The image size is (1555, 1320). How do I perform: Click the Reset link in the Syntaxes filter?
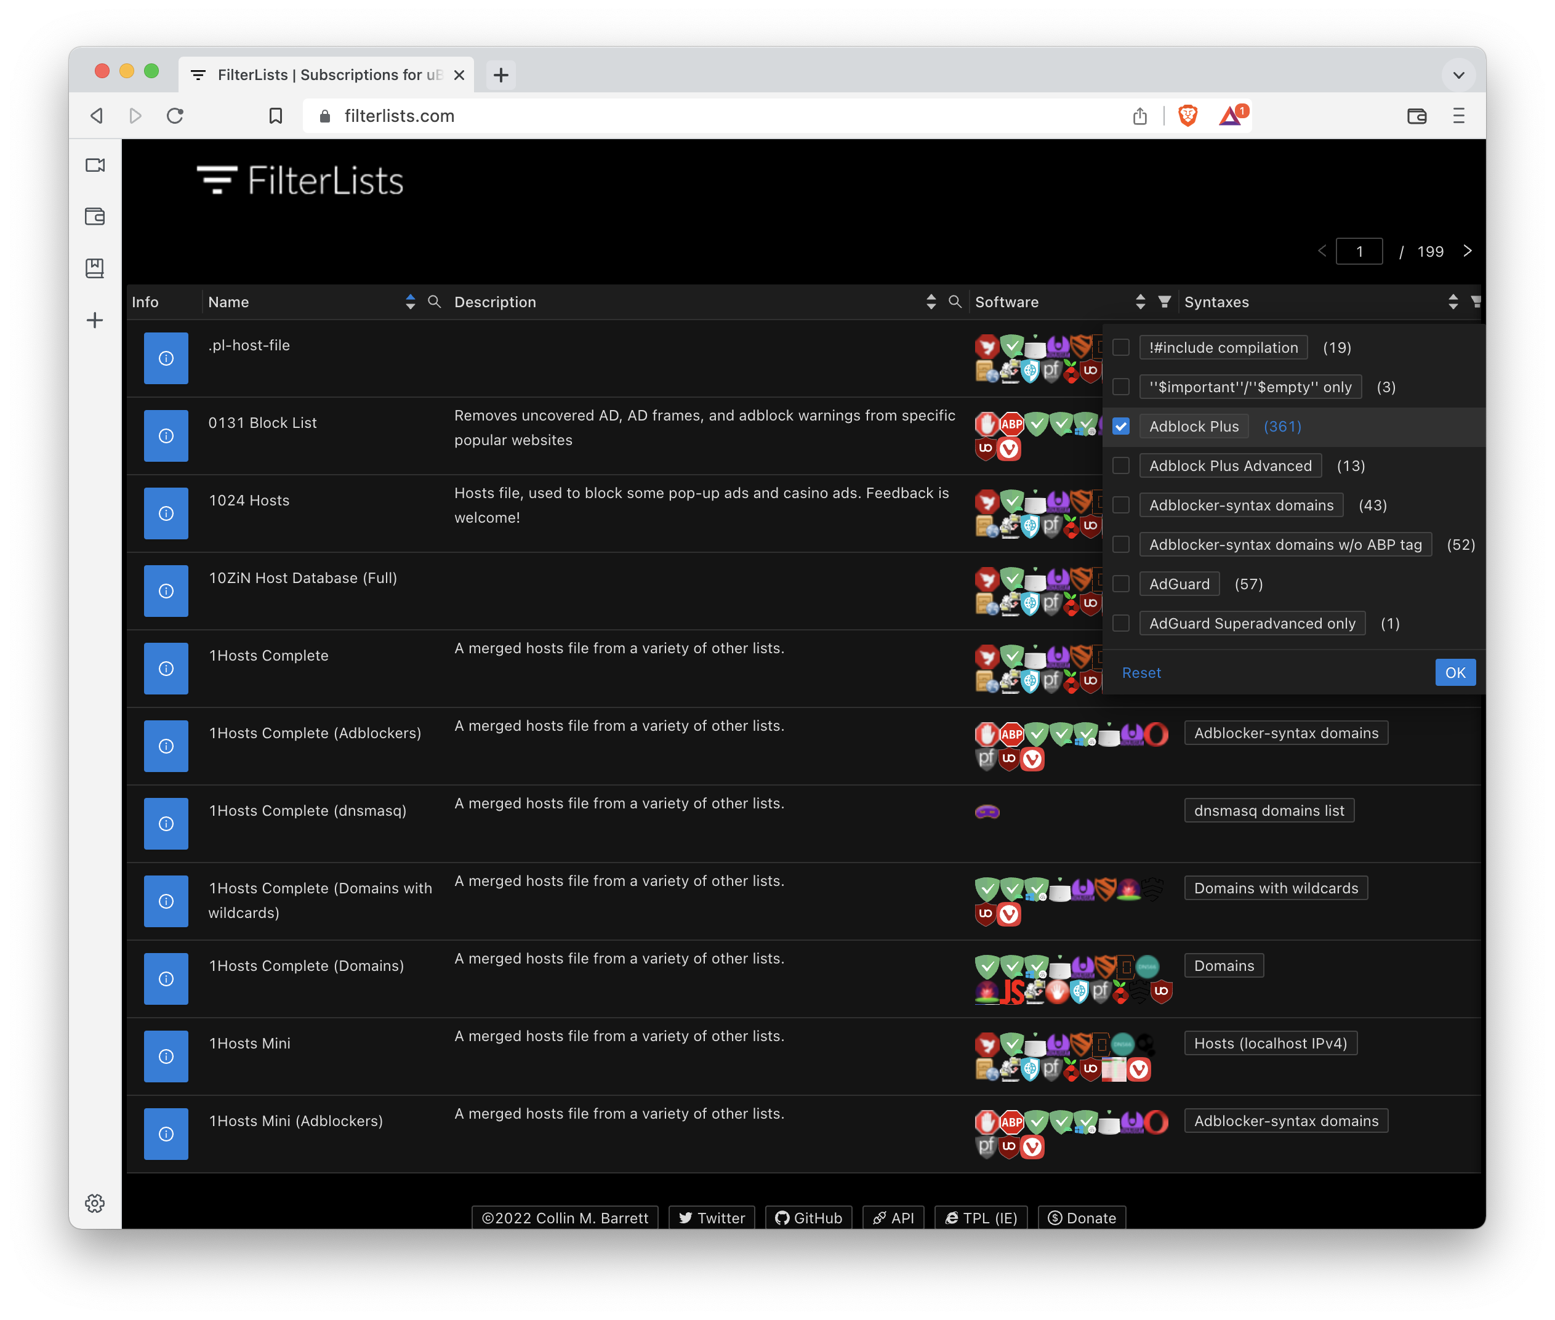[x=1141, y=672]
